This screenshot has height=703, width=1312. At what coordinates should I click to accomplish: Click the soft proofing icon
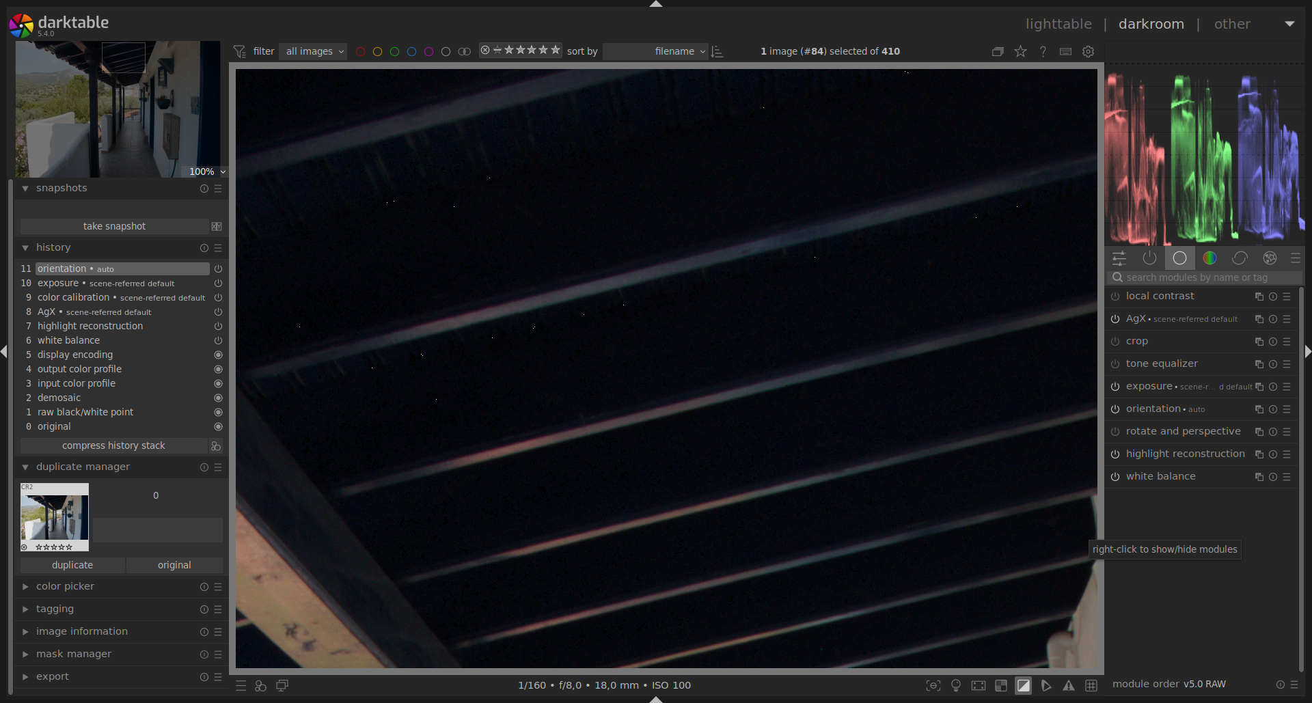pos(1045,685)
